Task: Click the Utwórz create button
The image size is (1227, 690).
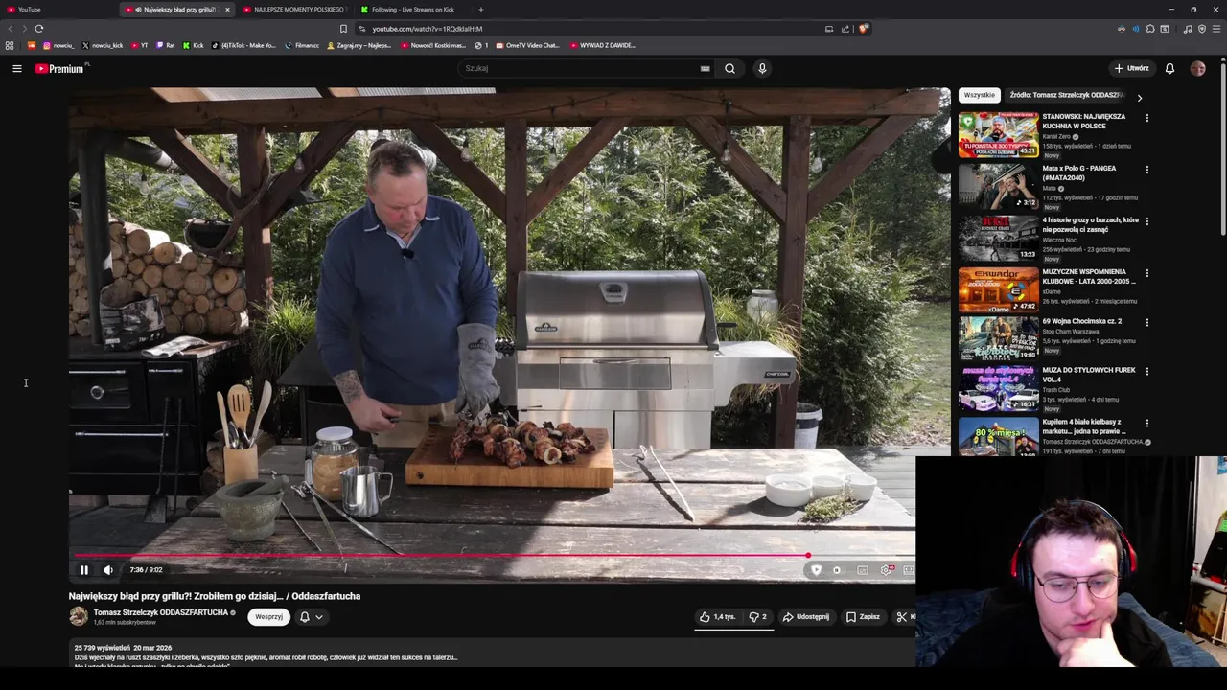Action: (x=1131, y=68)
